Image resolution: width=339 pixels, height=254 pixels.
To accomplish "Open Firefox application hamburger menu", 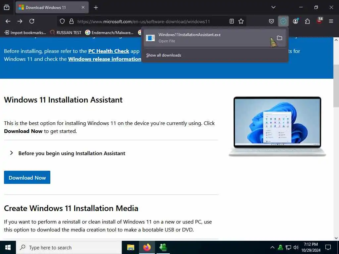I will click(x=331, y=21).
